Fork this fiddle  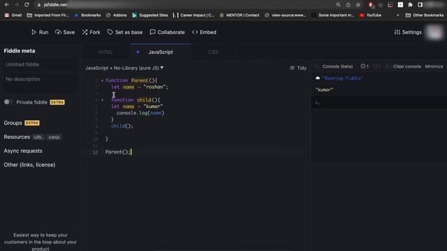point(91,32)
